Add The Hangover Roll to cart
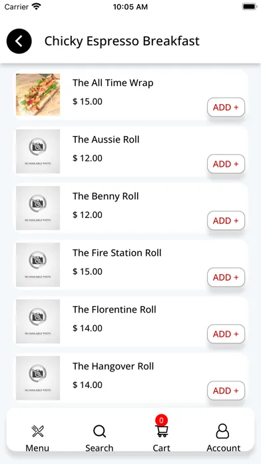This screenshot has height=464, width=261. click(x=226, y=391)
